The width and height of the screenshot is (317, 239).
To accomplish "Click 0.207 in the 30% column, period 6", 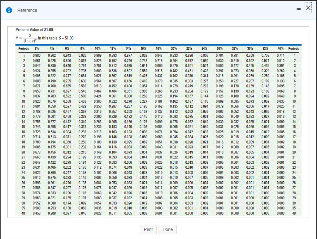I will [250, 81].
